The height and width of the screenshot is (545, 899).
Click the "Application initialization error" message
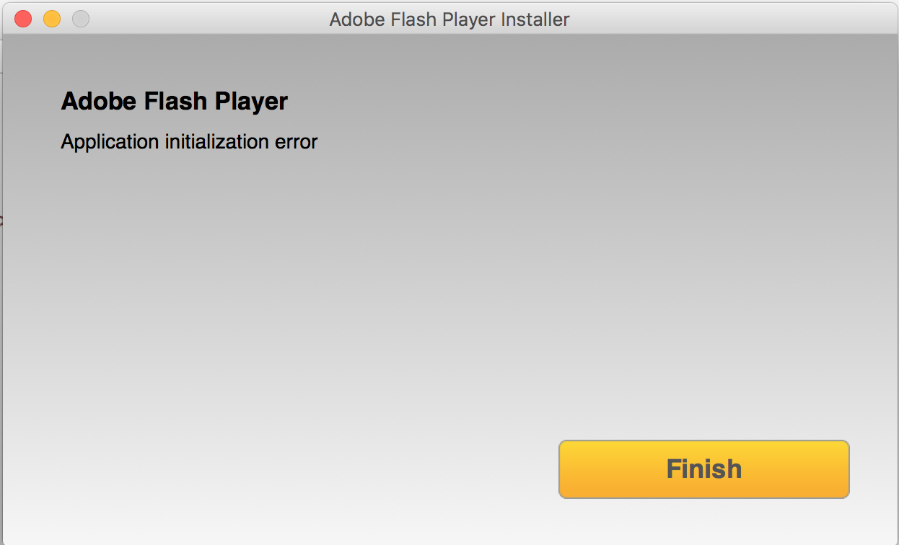coord(189,141)
